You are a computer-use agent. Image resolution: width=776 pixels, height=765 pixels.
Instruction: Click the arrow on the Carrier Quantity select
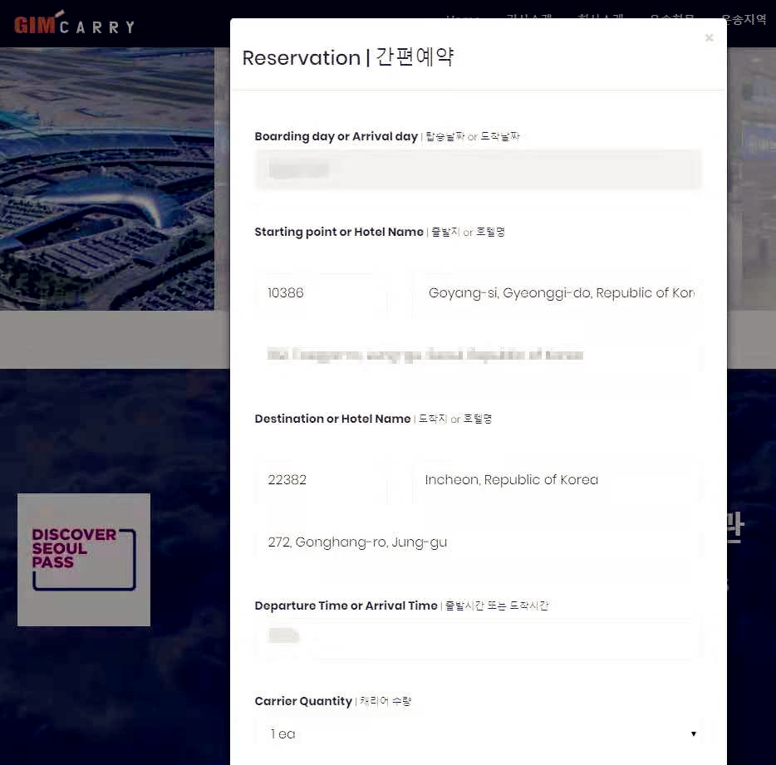693,734
